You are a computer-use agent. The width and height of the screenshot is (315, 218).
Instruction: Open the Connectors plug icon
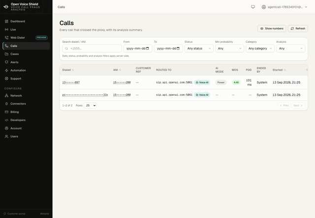6,104
